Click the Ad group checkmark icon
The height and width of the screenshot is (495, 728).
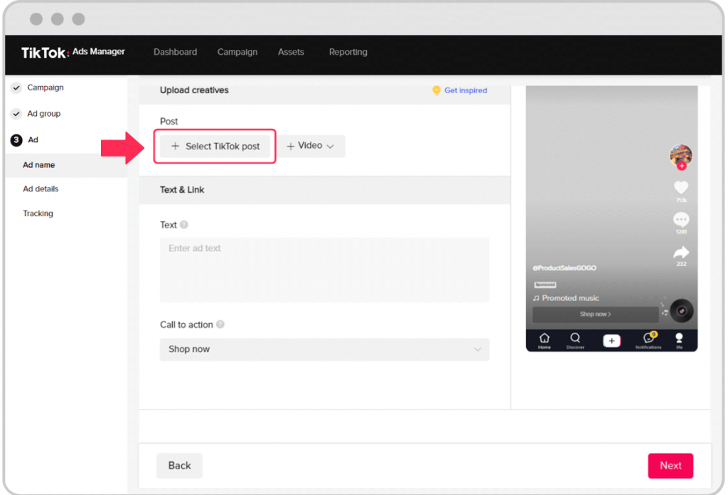[x=16, y=114]
